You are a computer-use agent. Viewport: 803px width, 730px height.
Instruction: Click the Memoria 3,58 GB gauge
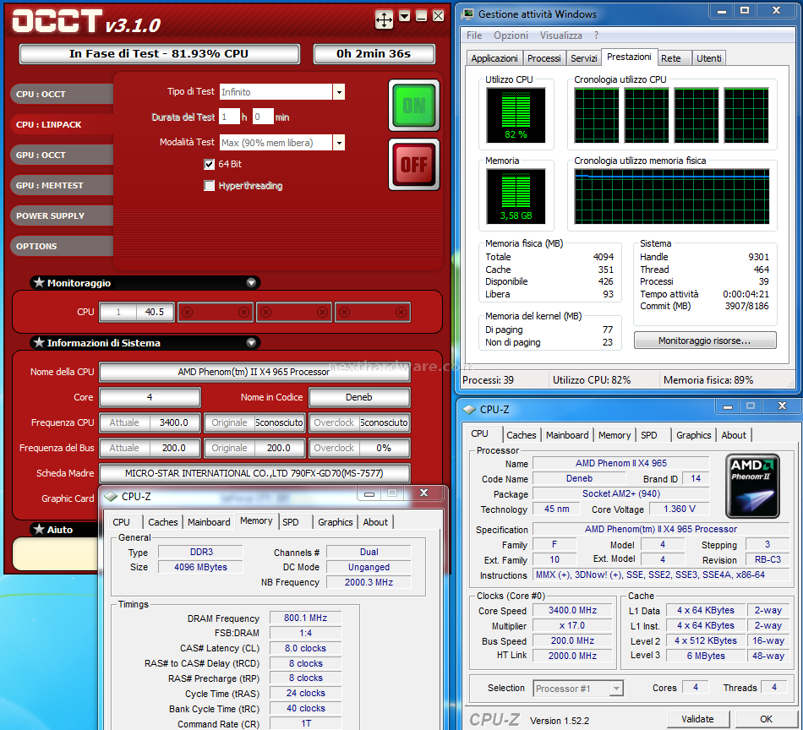[516, 196]
